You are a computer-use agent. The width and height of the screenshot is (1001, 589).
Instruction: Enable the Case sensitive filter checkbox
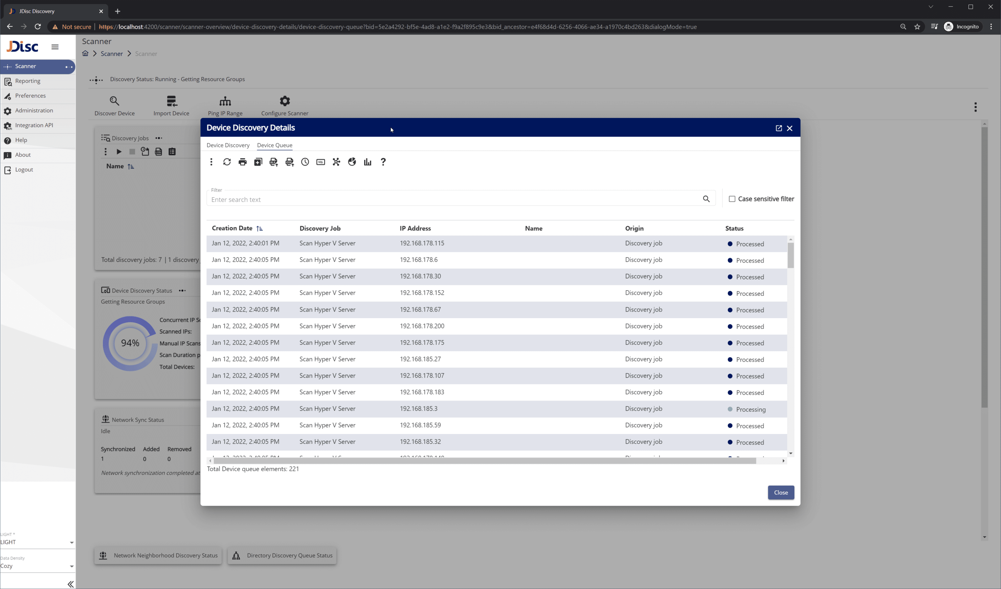732,199
